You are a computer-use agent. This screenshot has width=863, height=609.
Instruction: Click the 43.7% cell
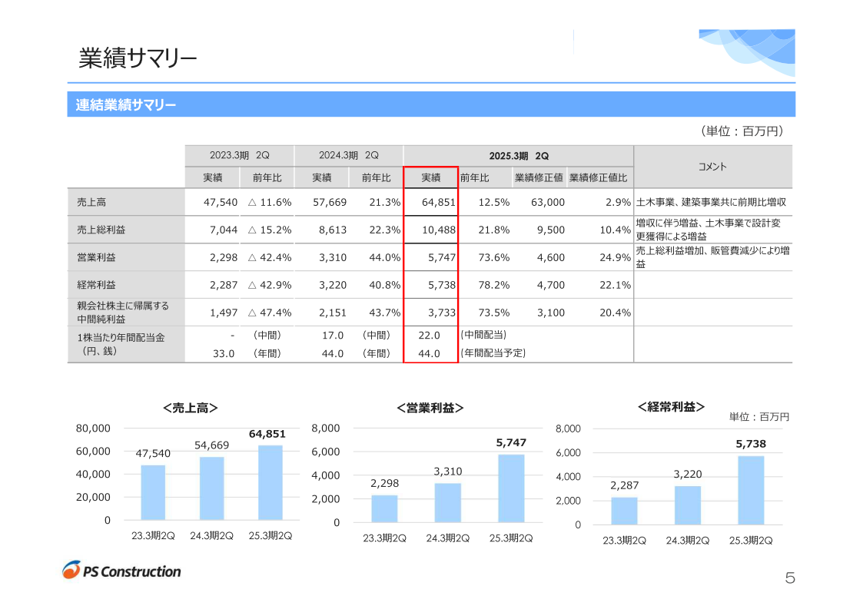[x=385, y=312]
